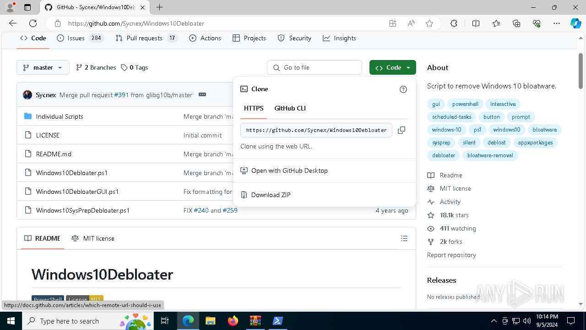Open Browser essentials heart icon
Viewport: 586px width, 330px height.
pyautogui.click(x=537, y=23)
